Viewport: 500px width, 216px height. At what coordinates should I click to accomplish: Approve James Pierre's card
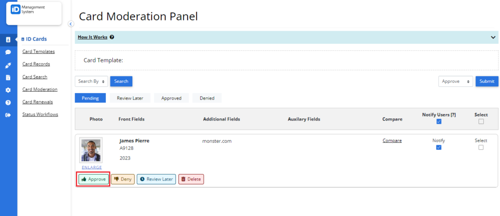point(94,179)
